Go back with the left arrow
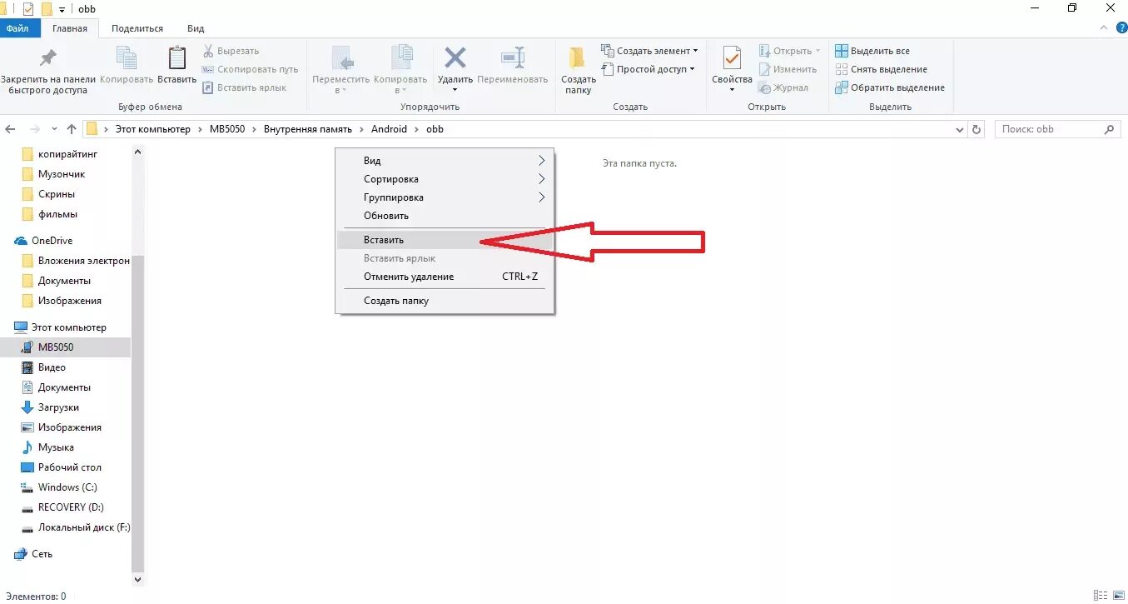Viewport: 1128px width, 604px height. (11, 129)
